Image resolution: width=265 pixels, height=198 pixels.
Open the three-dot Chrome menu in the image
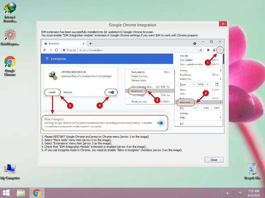220,50
